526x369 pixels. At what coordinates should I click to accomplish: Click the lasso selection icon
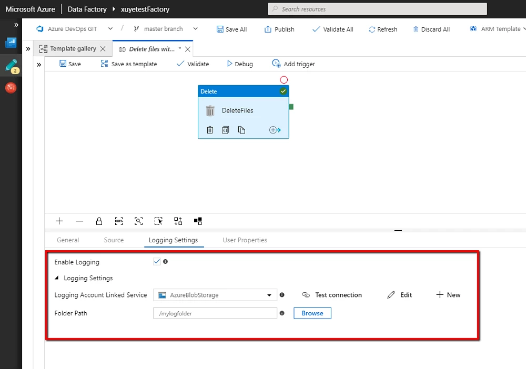[x=158, y=221]
